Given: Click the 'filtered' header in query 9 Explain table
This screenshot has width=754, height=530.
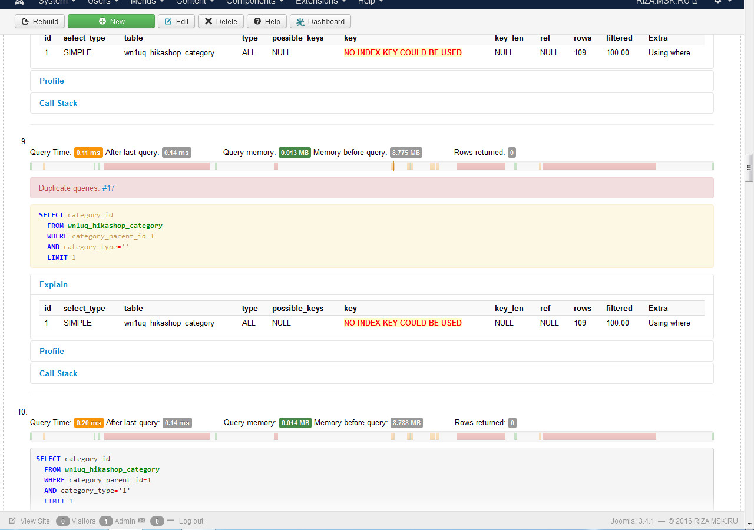Looking at the screenshot, I should tap(619, 308).
